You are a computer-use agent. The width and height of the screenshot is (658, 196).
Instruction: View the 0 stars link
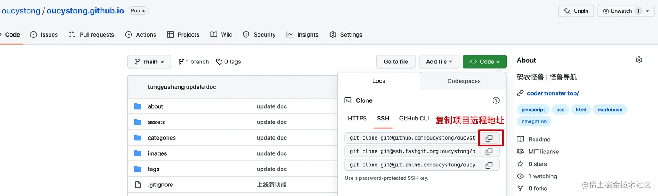[532, 164]
